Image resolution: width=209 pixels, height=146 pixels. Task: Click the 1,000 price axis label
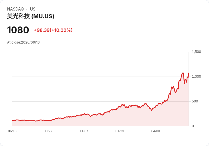[196, 77]
